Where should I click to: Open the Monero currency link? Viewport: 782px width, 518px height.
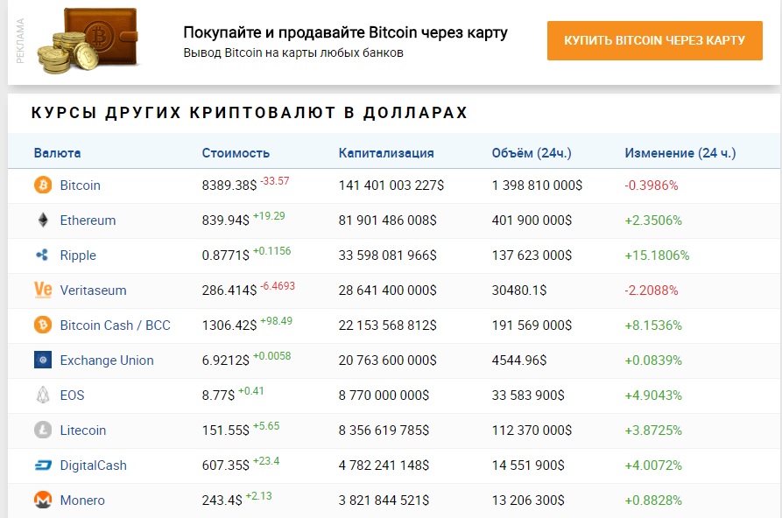(82, 500)
